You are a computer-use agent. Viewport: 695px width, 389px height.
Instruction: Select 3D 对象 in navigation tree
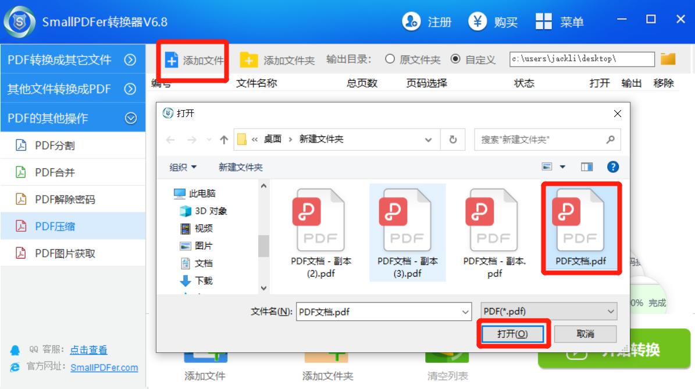pos(204,211)
